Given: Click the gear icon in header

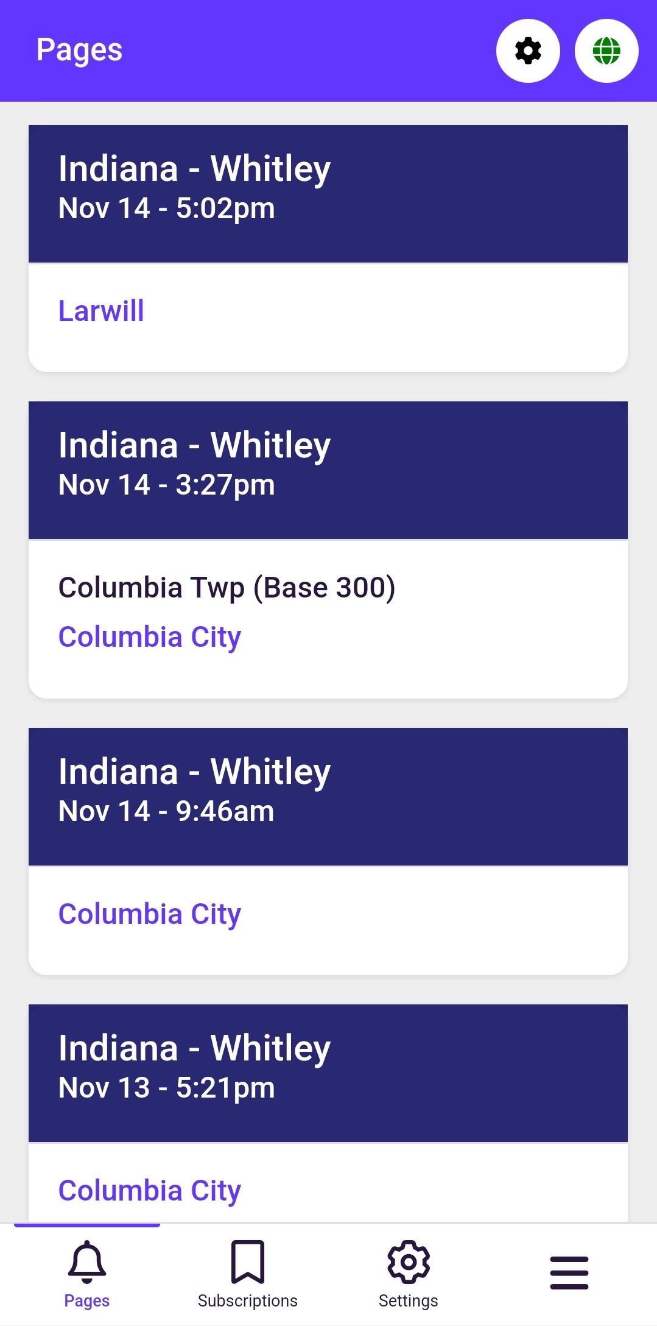Looking at the screenshot, I should (x=528, y=51).
